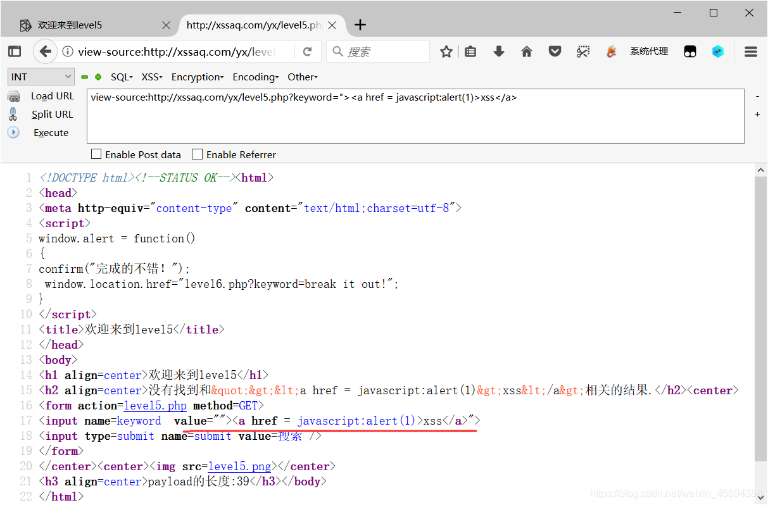Open the site information icon

(x=68, y=52)
